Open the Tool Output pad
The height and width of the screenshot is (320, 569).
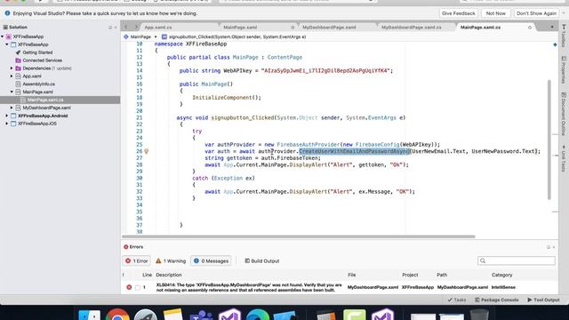pos(543,300)
